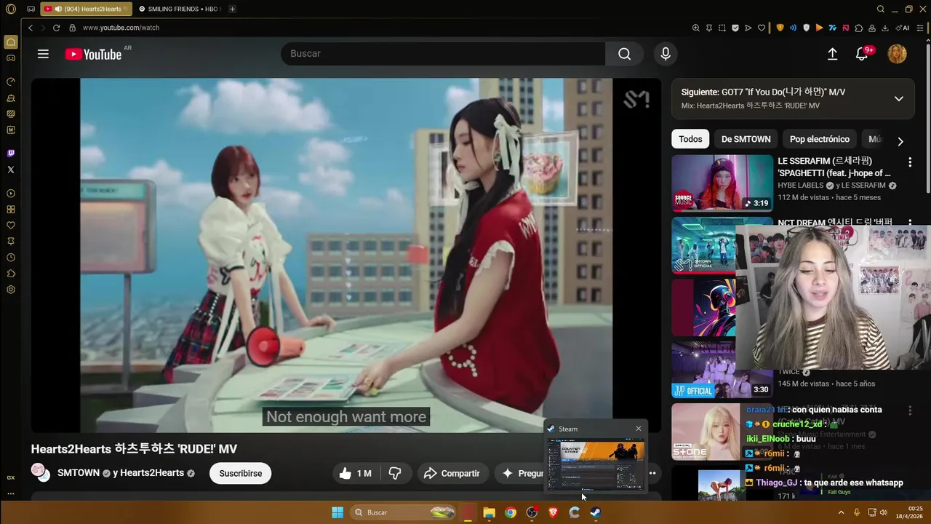Close the Steam taskbar preview

point(639,429)
